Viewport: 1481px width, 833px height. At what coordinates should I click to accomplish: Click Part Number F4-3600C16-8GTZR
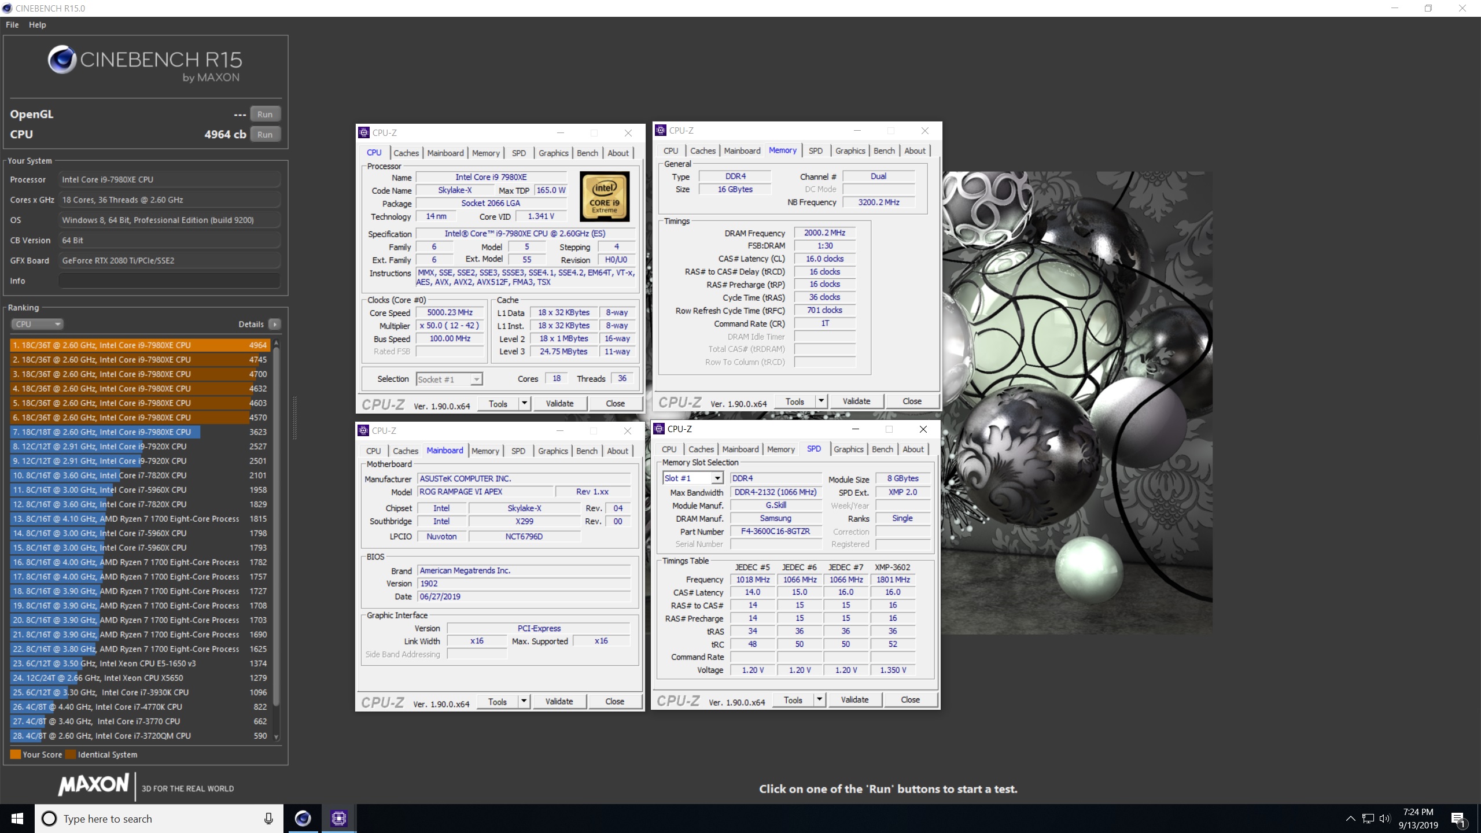775,531
